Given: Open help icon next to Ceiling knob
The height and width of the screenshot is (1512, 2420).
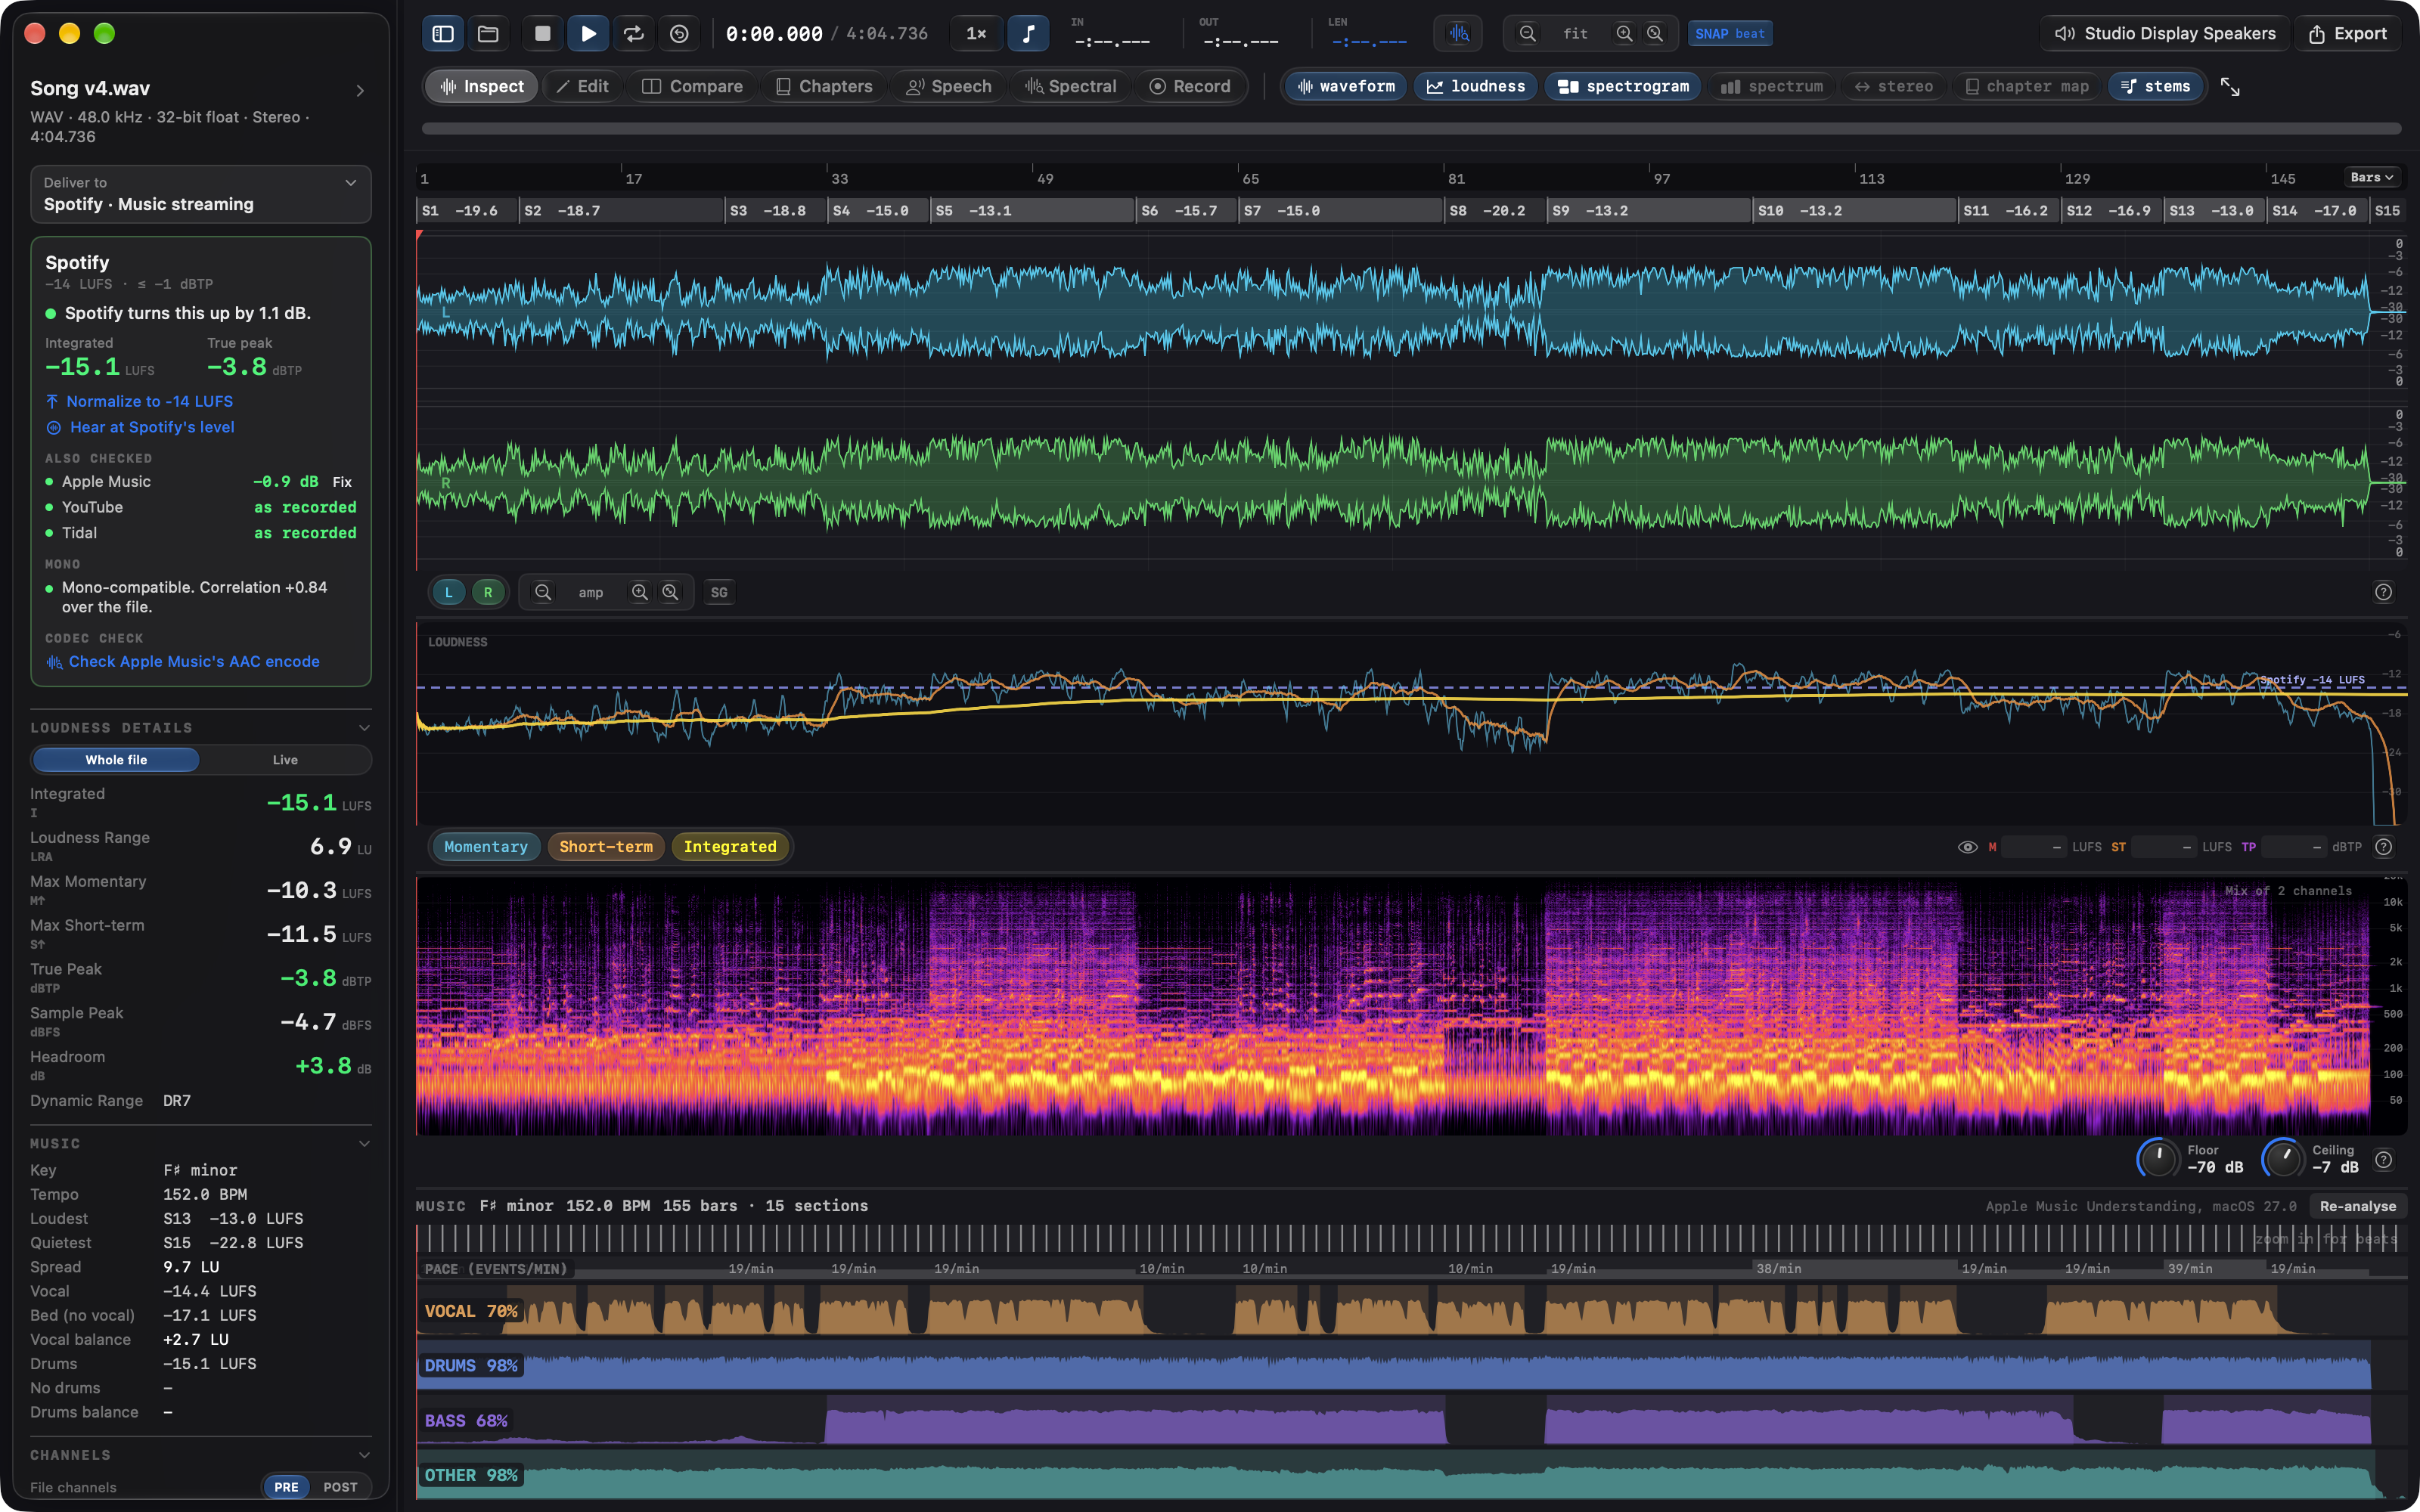Looking at the screenshot, I should click(x=2384, y=1160).
